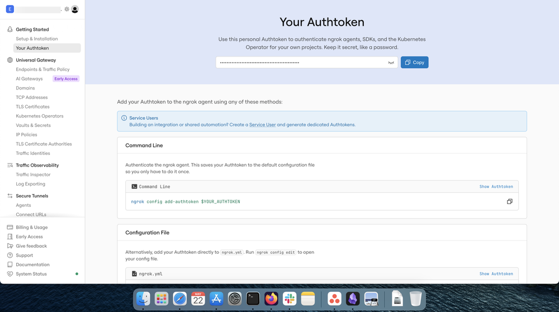Open Kubernetes Operators page
The image size is (559, 312).
point(40,116)
